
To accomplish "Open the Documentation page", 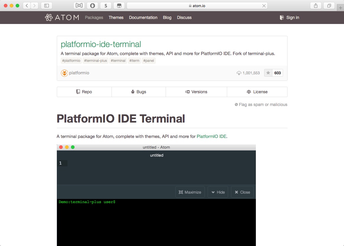I will click(143, 17).
